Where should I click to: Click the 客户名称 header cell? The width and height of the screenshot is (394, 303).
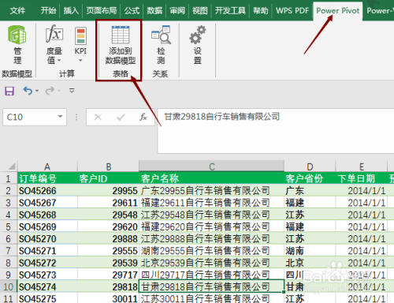212,178
